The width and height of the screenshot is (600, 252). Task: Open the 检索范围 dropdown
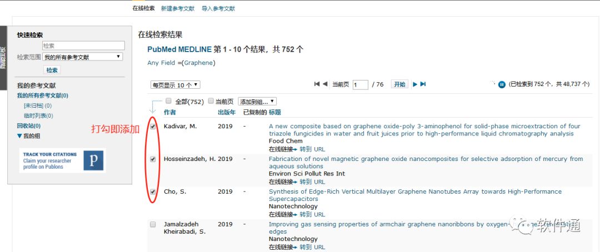point(83,57)
